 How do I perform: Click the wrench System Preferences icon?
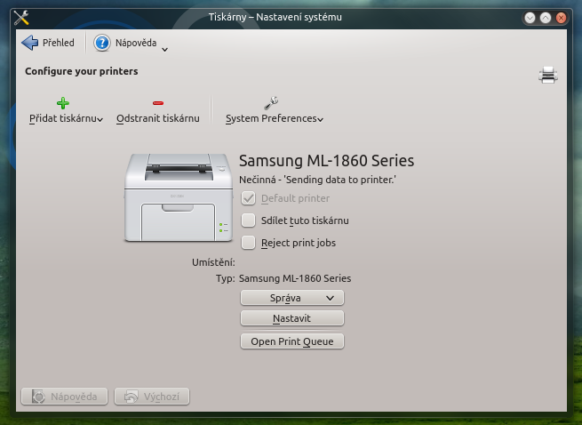click(x=271, y=103)
